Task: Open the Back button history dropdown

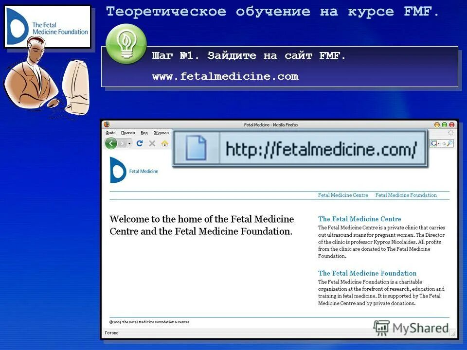Action: click(129, 144)
